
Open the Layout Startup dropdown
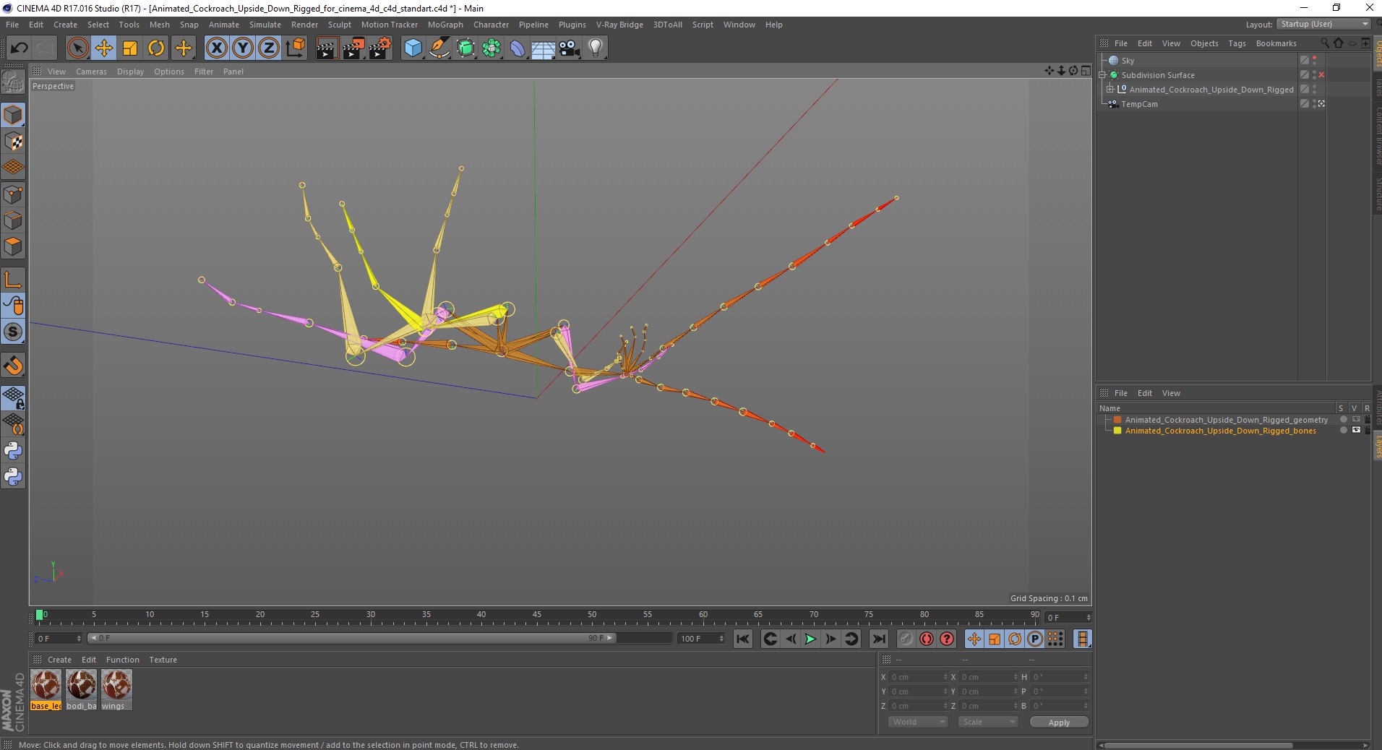point(1323,24)
